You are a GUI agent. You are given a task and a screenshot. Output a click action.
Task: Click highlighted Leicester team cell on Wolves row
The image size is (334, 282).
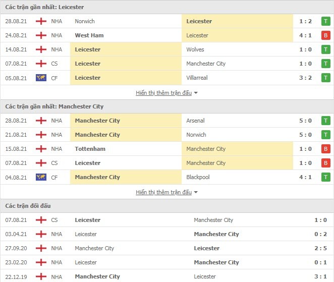[x=126, y=49]
